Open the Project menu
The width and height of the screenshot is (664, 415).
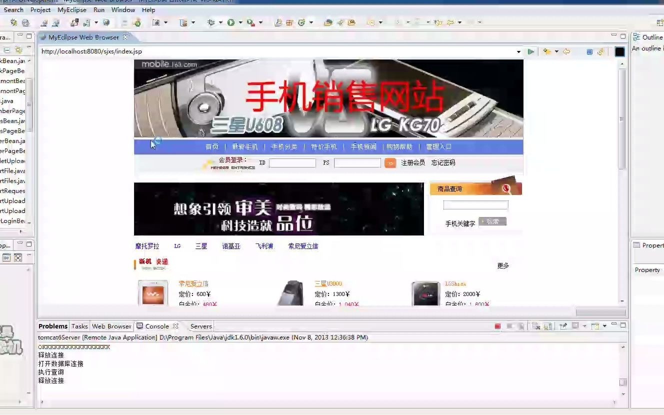pyautogui.click(x=40, y=9)
